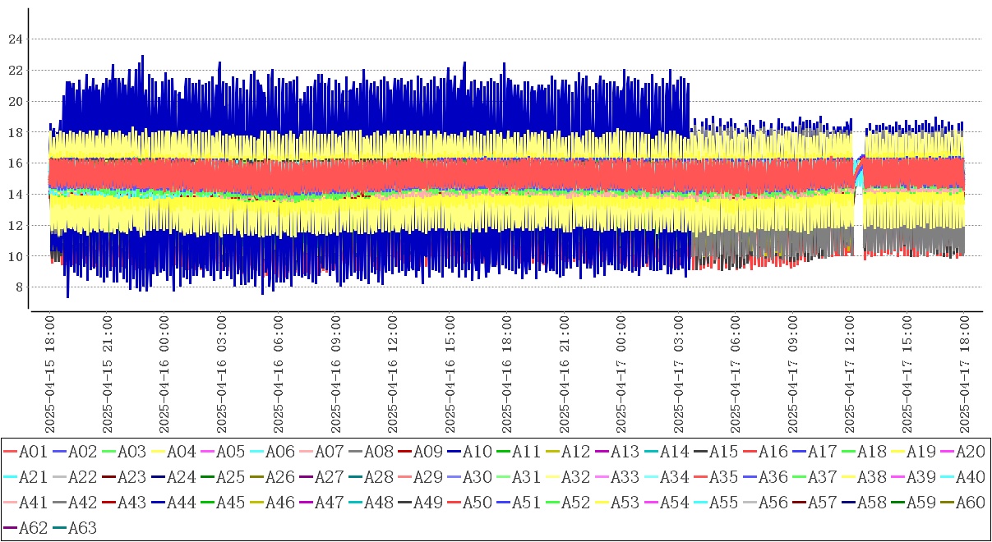Click the A20 legend item
992x542 pixels.
962,451
